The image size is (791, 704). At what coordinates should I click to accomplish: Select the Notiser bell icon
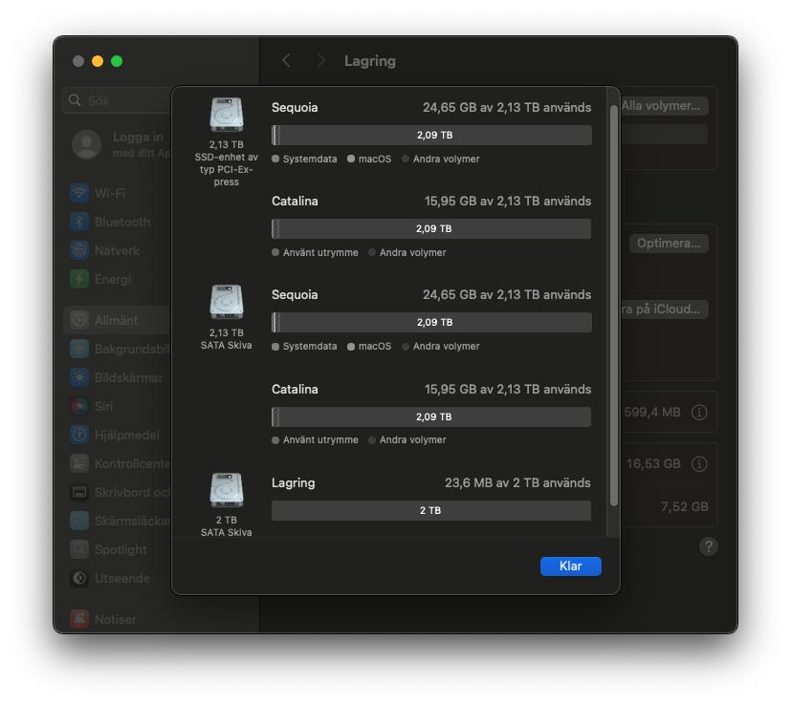pos(80,619)
